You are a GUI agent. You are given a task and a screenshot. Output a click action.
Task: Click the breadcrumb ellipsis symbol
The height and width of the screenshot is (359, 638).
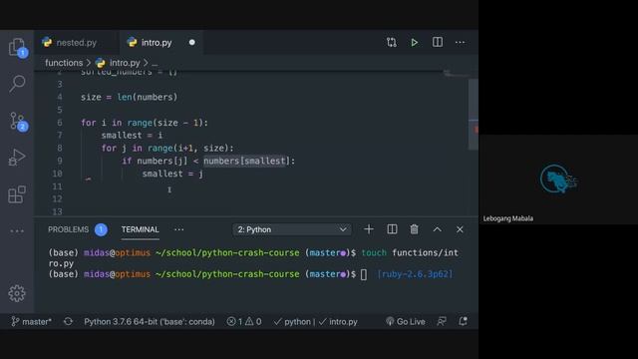pyautogui.click(x=155, y=63)
